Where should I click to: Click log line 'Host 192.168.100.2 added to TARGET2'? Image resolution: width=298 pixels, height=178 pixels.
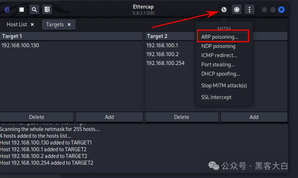(44, 156)
